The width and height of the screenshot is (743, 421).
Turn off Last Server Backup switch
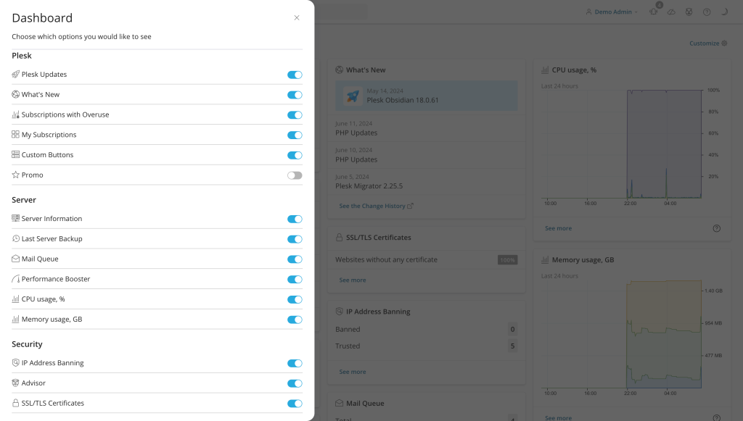pyautogui.click(x=295, y=239)
